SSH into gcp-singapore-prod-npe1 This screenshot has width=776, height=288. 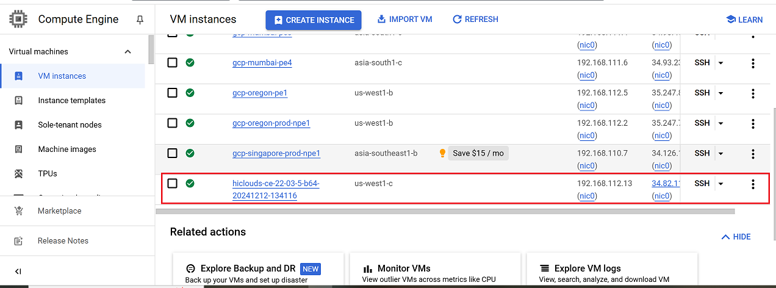click(702, 153)
